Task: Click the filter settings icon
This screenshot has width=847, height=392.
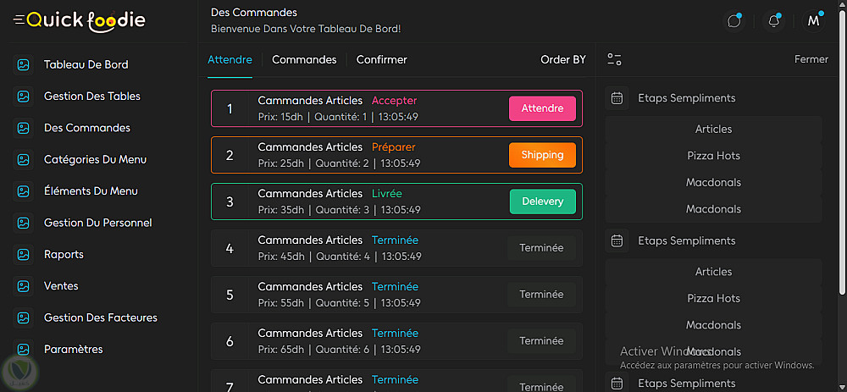Action: point(615,59)
